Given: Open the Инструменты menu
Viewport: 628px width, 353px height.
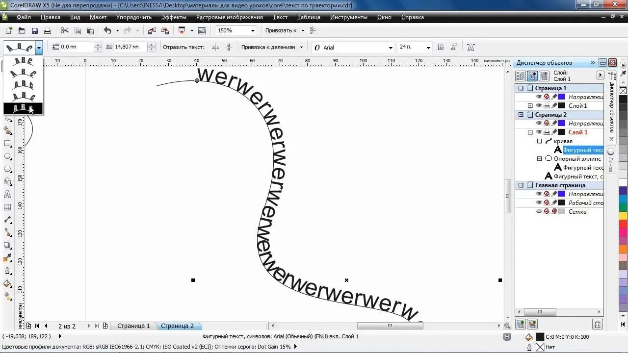Looking at the screenshot, I should (x=349, y=17).
